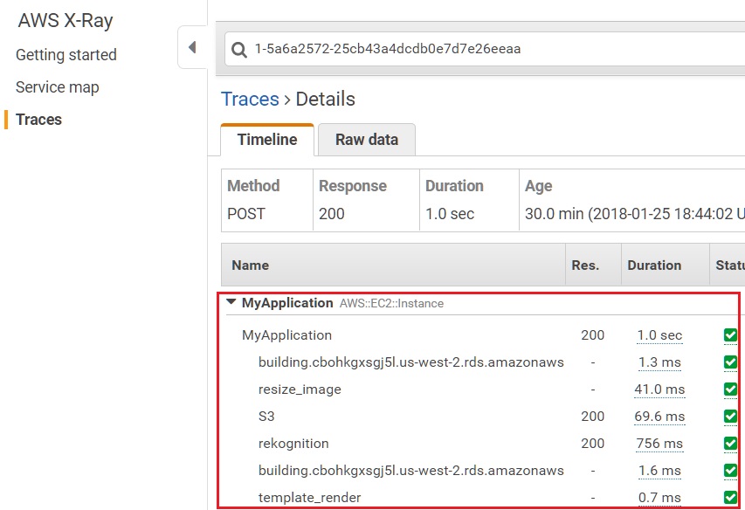This screenshot has height=510, width=745.
Task: Click the Name column header
Action: [393, 265]
